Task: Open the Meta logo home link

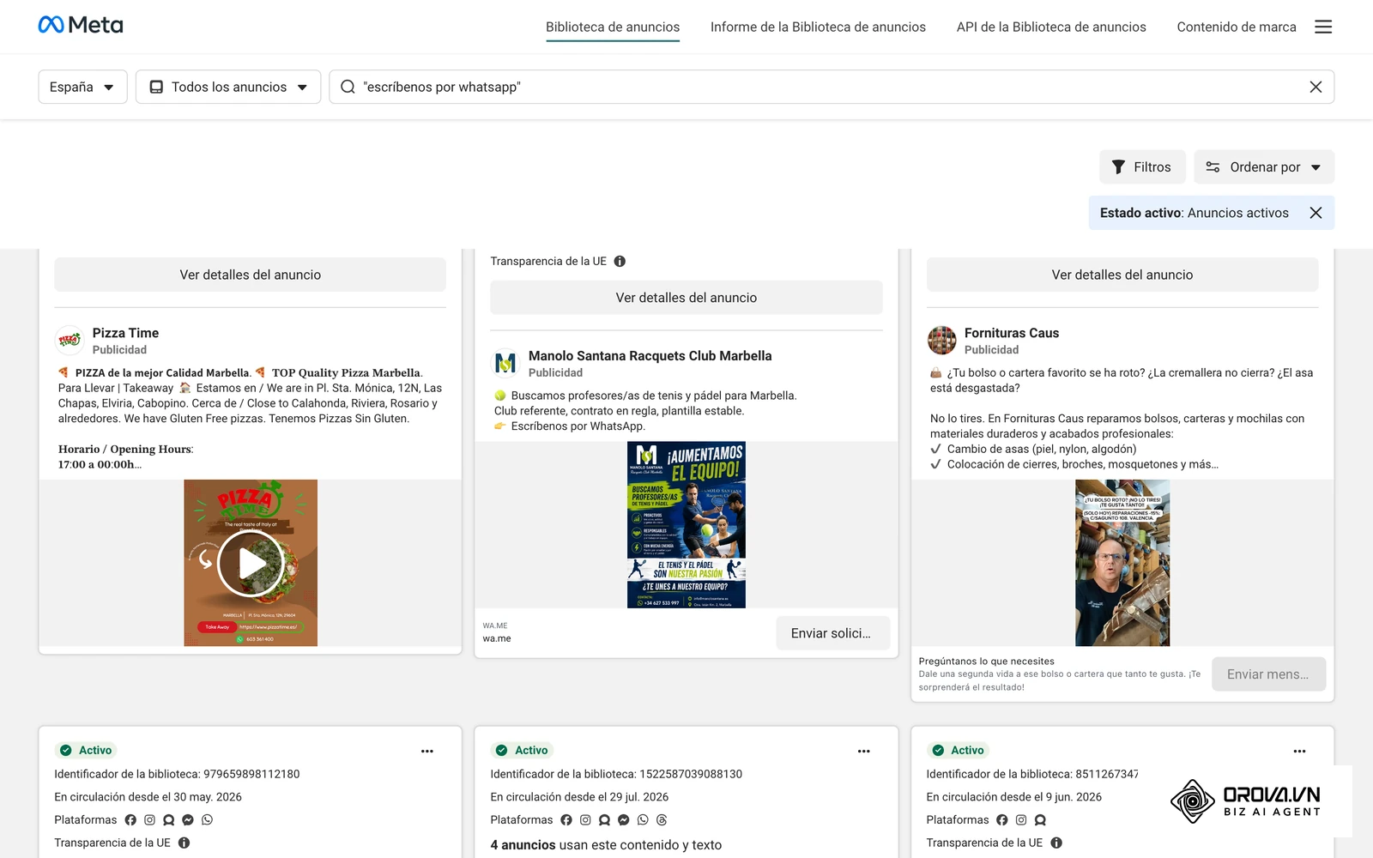Action: [x=81, y=26]
